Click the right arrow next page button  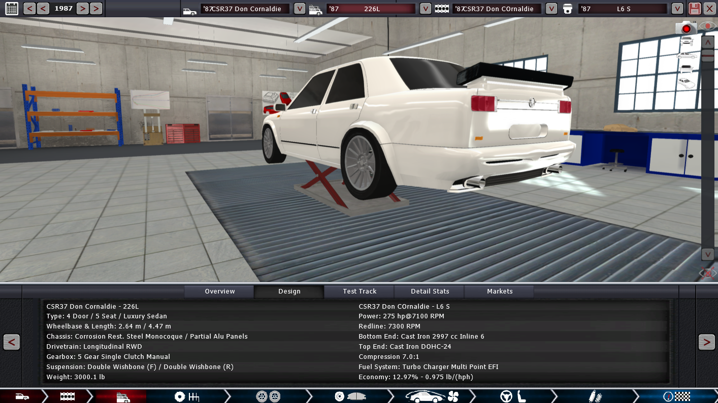tap(706, 342)
